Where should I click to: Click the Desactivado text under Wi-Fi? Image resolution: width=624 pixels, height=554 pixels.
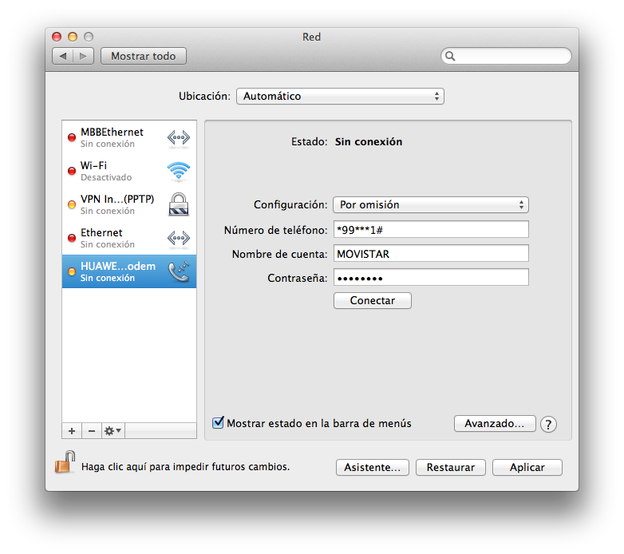(106, 177)
